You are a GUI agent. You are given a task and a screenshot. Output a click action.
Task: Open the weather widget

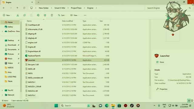(9, 106)
